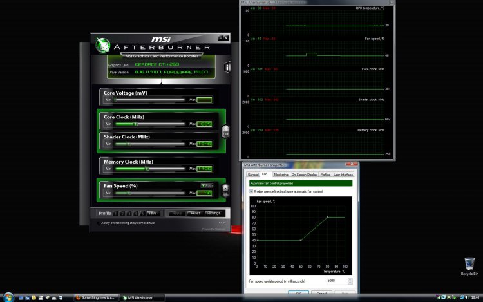Click the Fan Speed value field

pos(205,193)
